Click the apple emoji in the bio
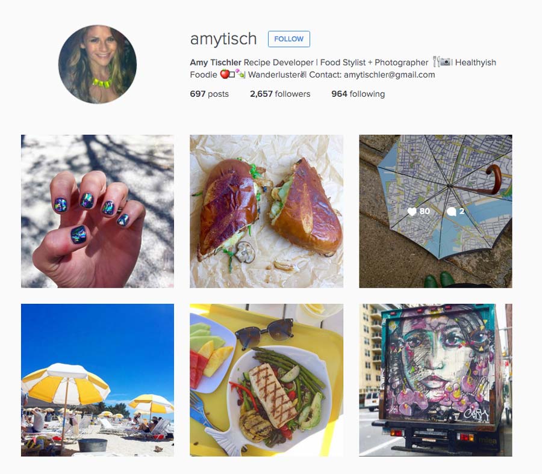The image size is (542, 474). (225, 74)
